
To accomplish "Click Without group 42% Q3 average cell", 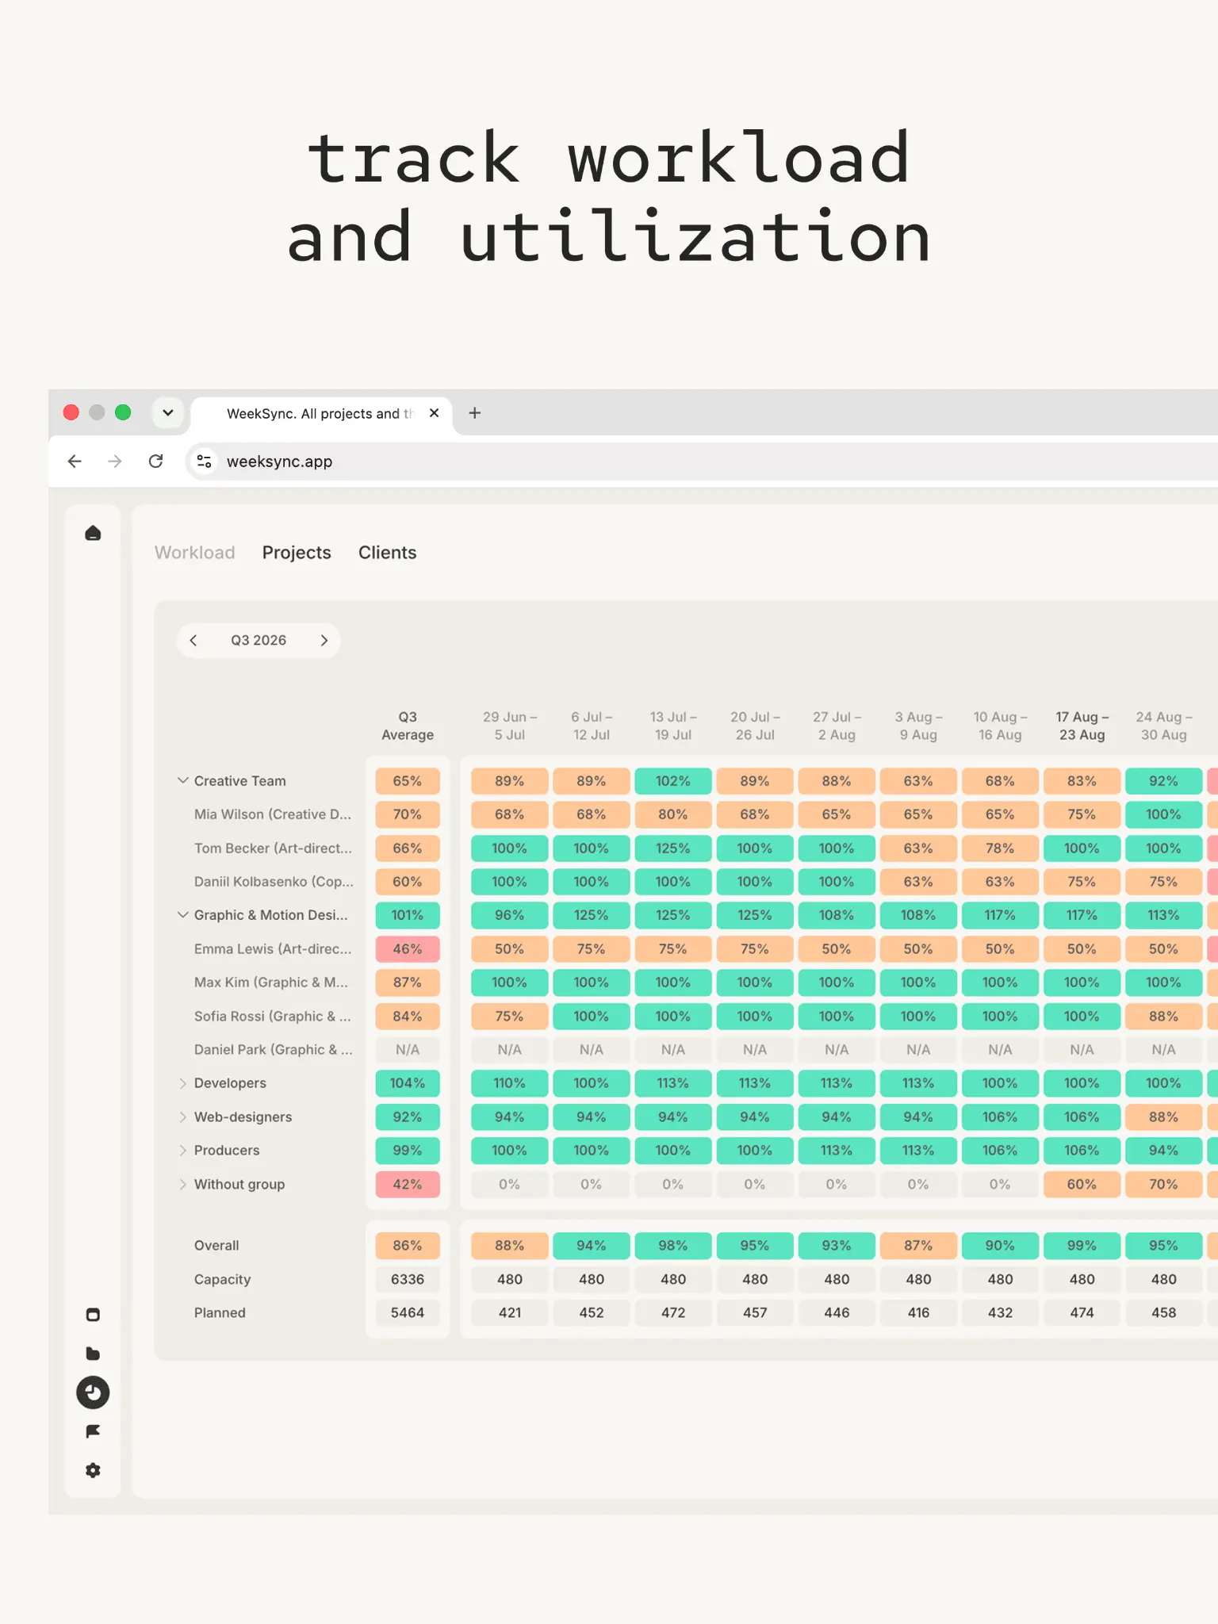I will [408, 1185].
